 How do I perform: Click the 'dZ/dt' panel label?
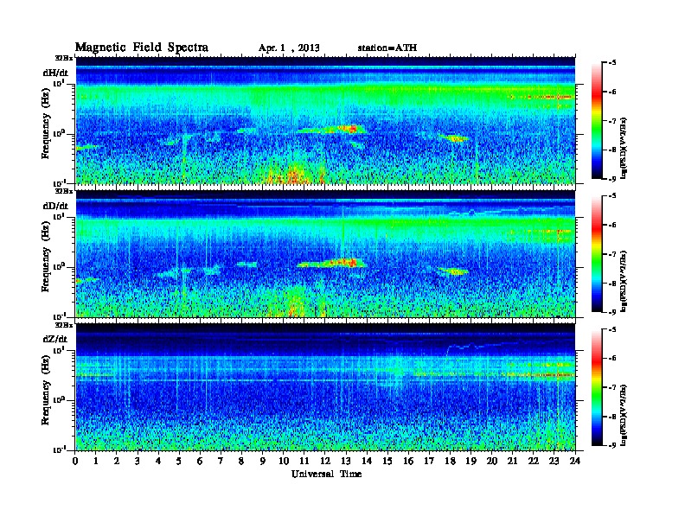click(55, 339)
